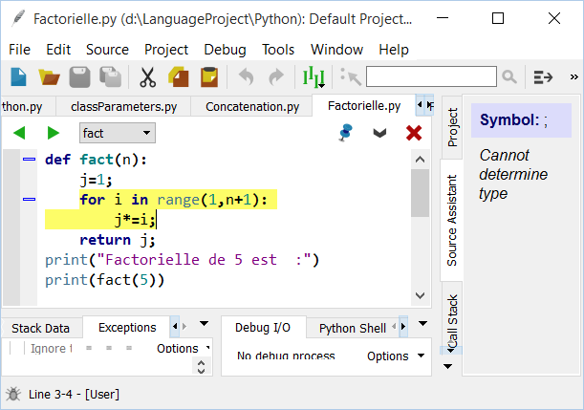584x410 pixels.
Task: Click the indent arrow toolbar icon
Action: [543, 77]
